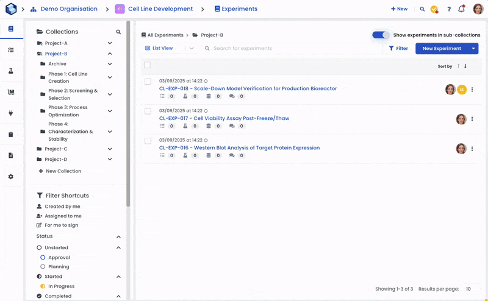Viewport: 488px width, 301px height.
Task: Open the help question mark icon
Action: click(449, 9)
